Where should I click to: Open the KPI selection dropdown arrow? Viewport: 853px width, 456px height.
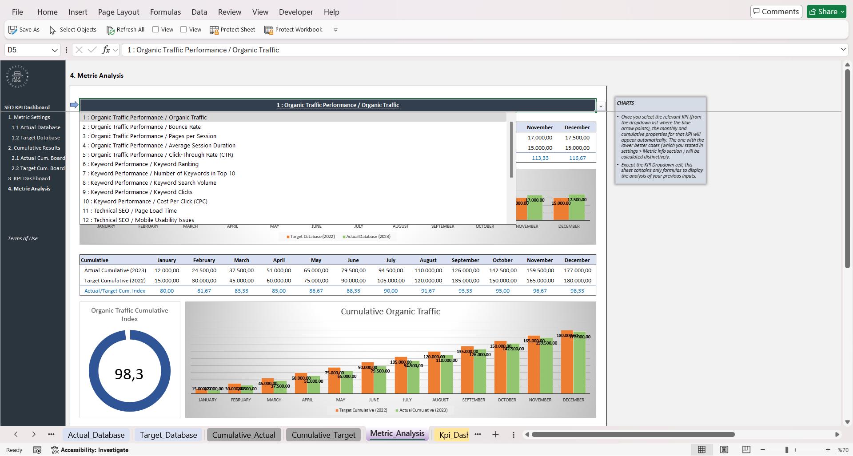click(601, 106)
